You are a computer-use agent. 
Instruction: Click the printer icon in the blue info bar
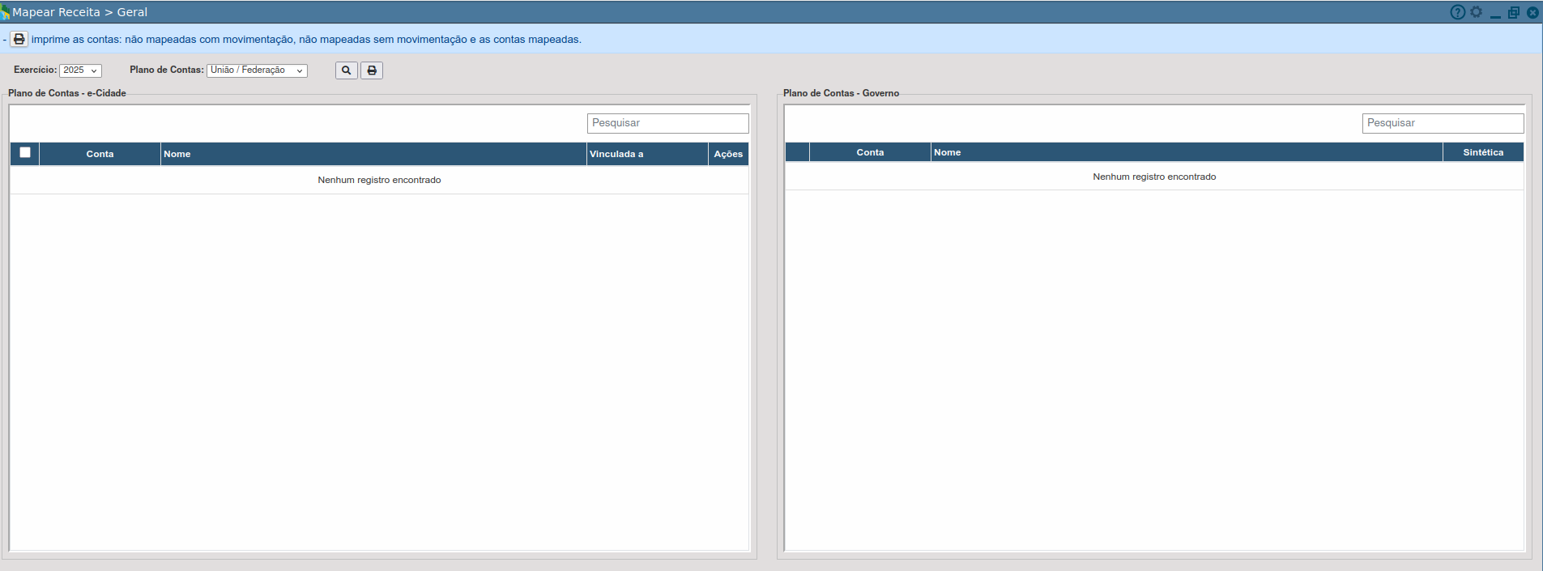(19, 39)
